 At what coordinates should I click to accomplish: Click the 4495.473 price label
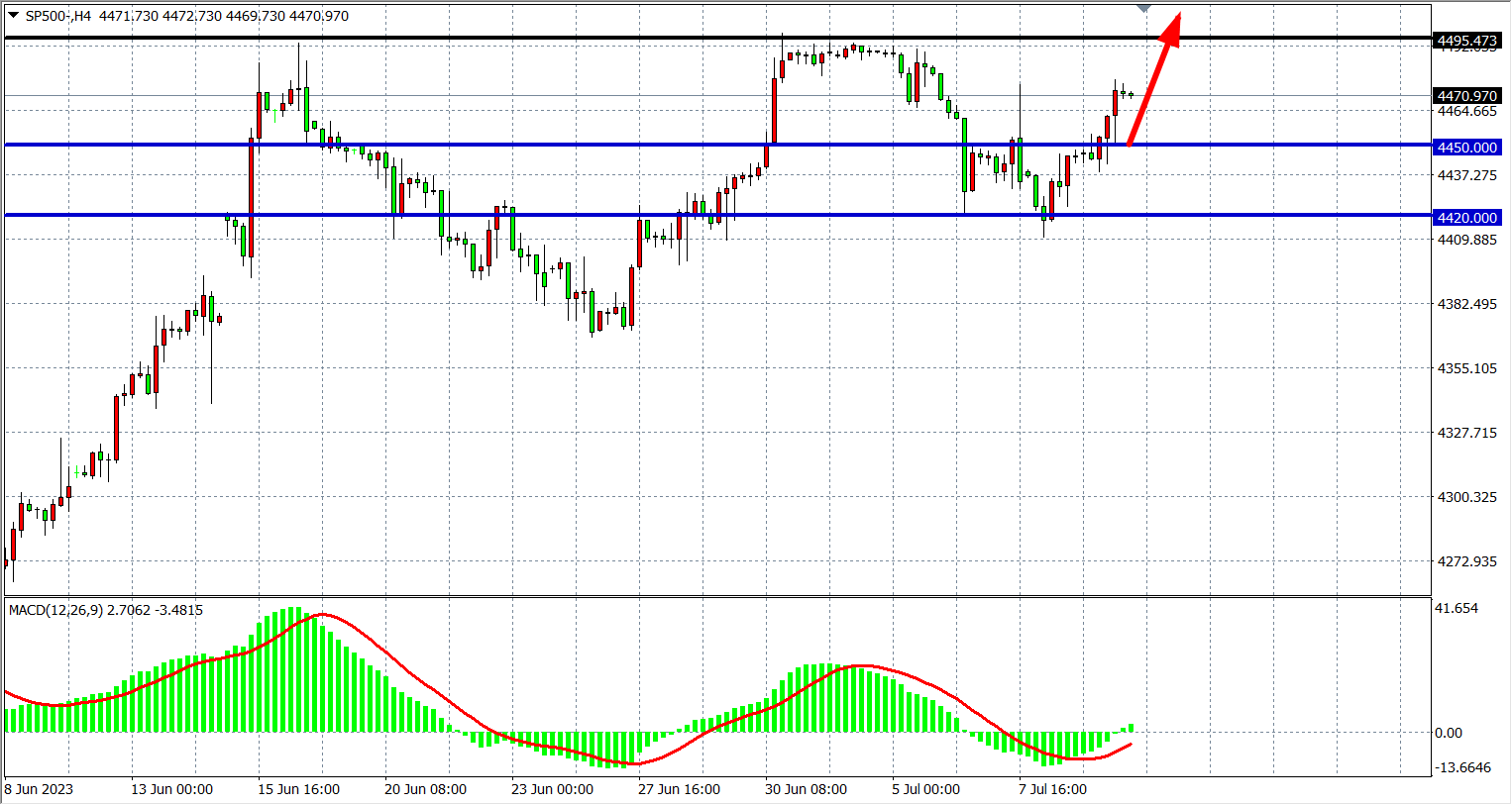pyautogui.click(x=1466, y=41)
